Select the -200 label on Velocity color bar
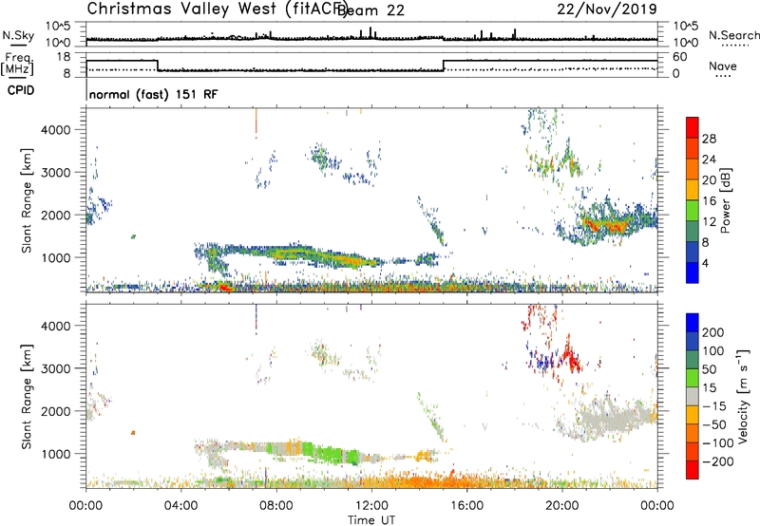This screenshot has height=526, width=760. [x=718, y=461]
